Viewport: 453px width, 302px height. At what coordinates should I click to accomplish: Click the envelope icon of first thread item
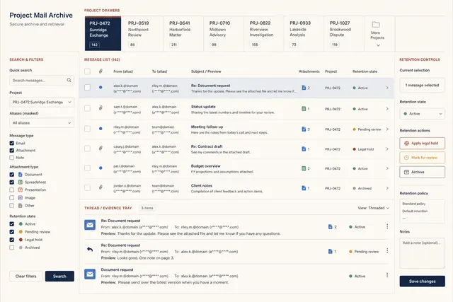coord(90,225)
